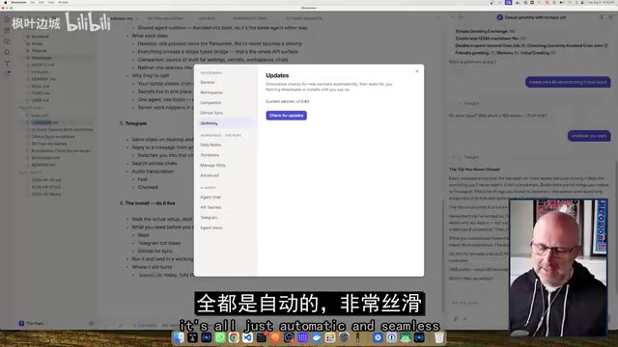618x347 pixels.
Task: Open Templates settings
Action: (x=210, y=155)
